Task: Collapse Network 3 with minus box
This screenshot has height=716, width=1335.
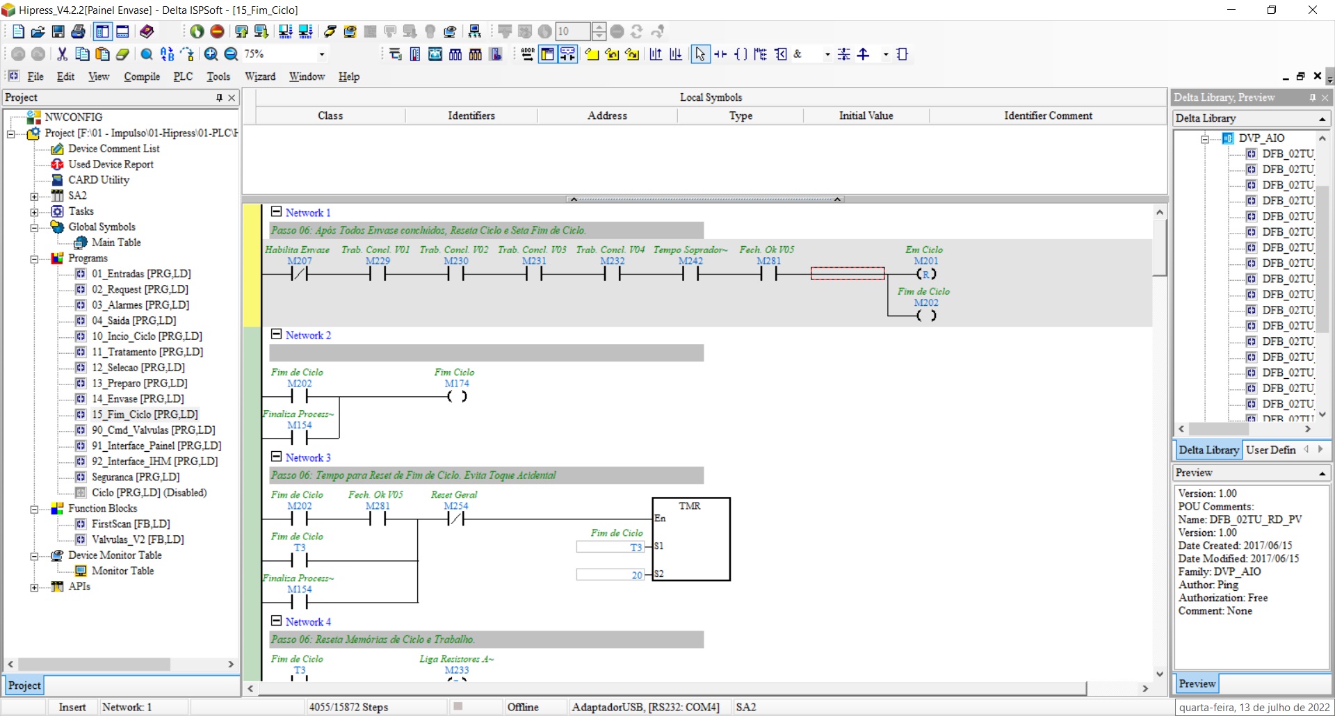Action: tap(276, 457)
